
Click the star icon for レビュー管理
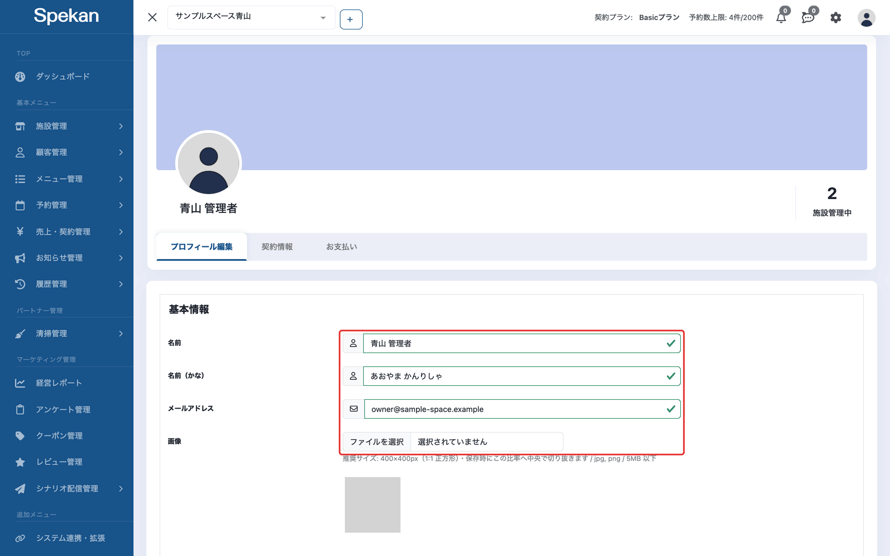point(20,462)
